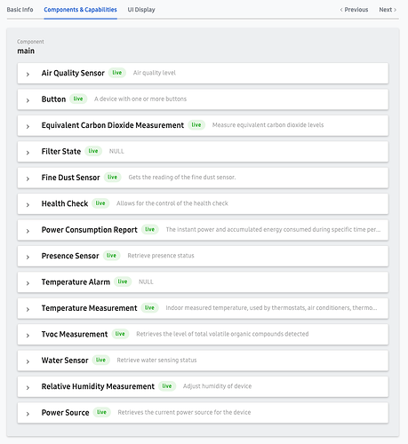Expand the Filter State chevron
This screenshot has height=444, width=408.
(28, 153)
